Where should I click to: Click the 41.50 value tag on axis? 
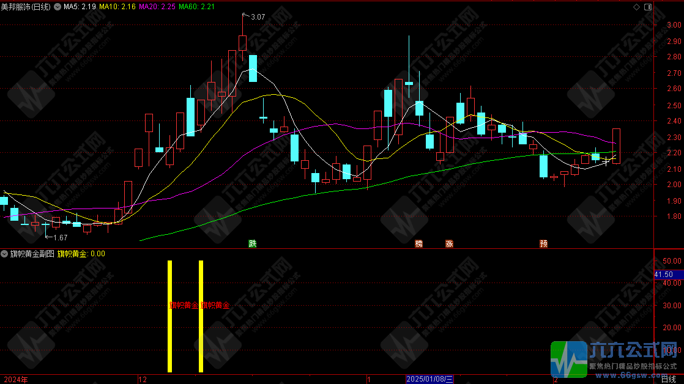click(664, 275)
